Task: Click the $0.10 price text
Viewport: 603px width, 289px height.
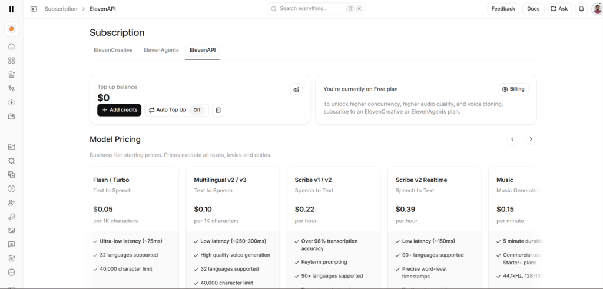Action: 203,210
